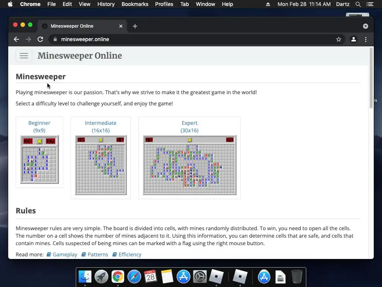Bookmark page with the star icon
The width and height of the screenshot is (382, 287).
click(x=339, y=39)
